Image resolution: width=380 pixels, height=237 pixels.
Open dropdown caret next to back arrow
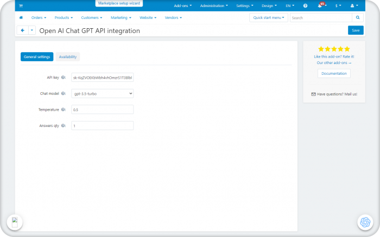31,30
